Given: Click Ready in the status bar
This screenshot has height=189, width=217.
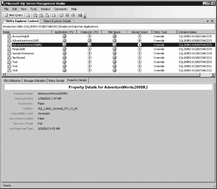Looking at the screenshot, I should point(7,185).
